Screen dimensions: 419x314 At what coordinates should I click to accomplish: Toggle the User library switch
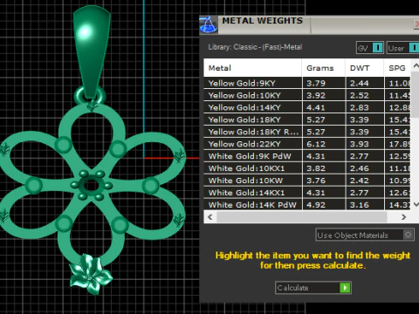coord(414,48)
